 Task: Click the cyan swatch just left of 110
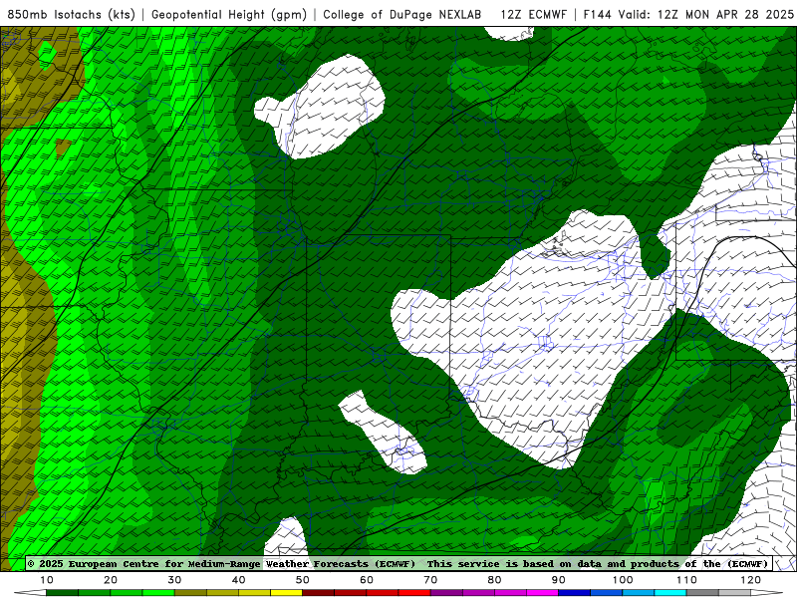point(670,593)
